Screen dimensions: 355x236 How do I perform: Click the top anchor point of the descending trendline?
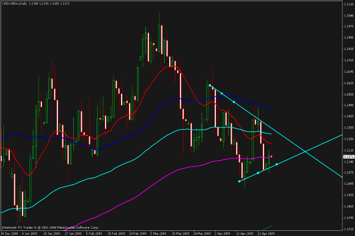pyautogui.click(x=210, y=85)
